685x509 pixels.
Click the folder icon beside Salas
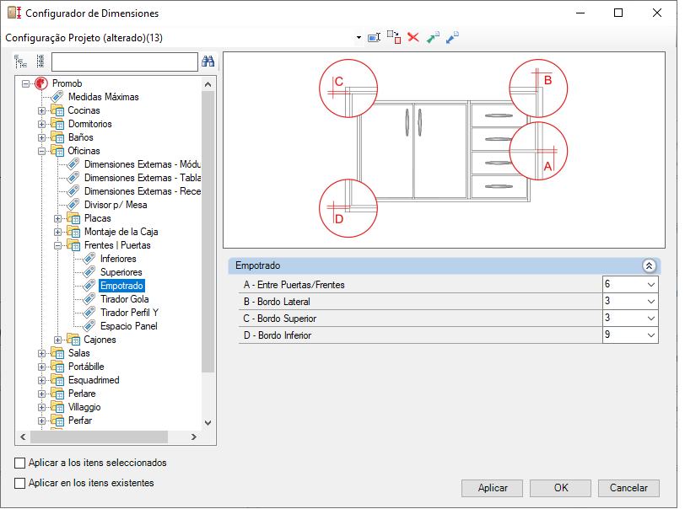click(x=57, y=353)
